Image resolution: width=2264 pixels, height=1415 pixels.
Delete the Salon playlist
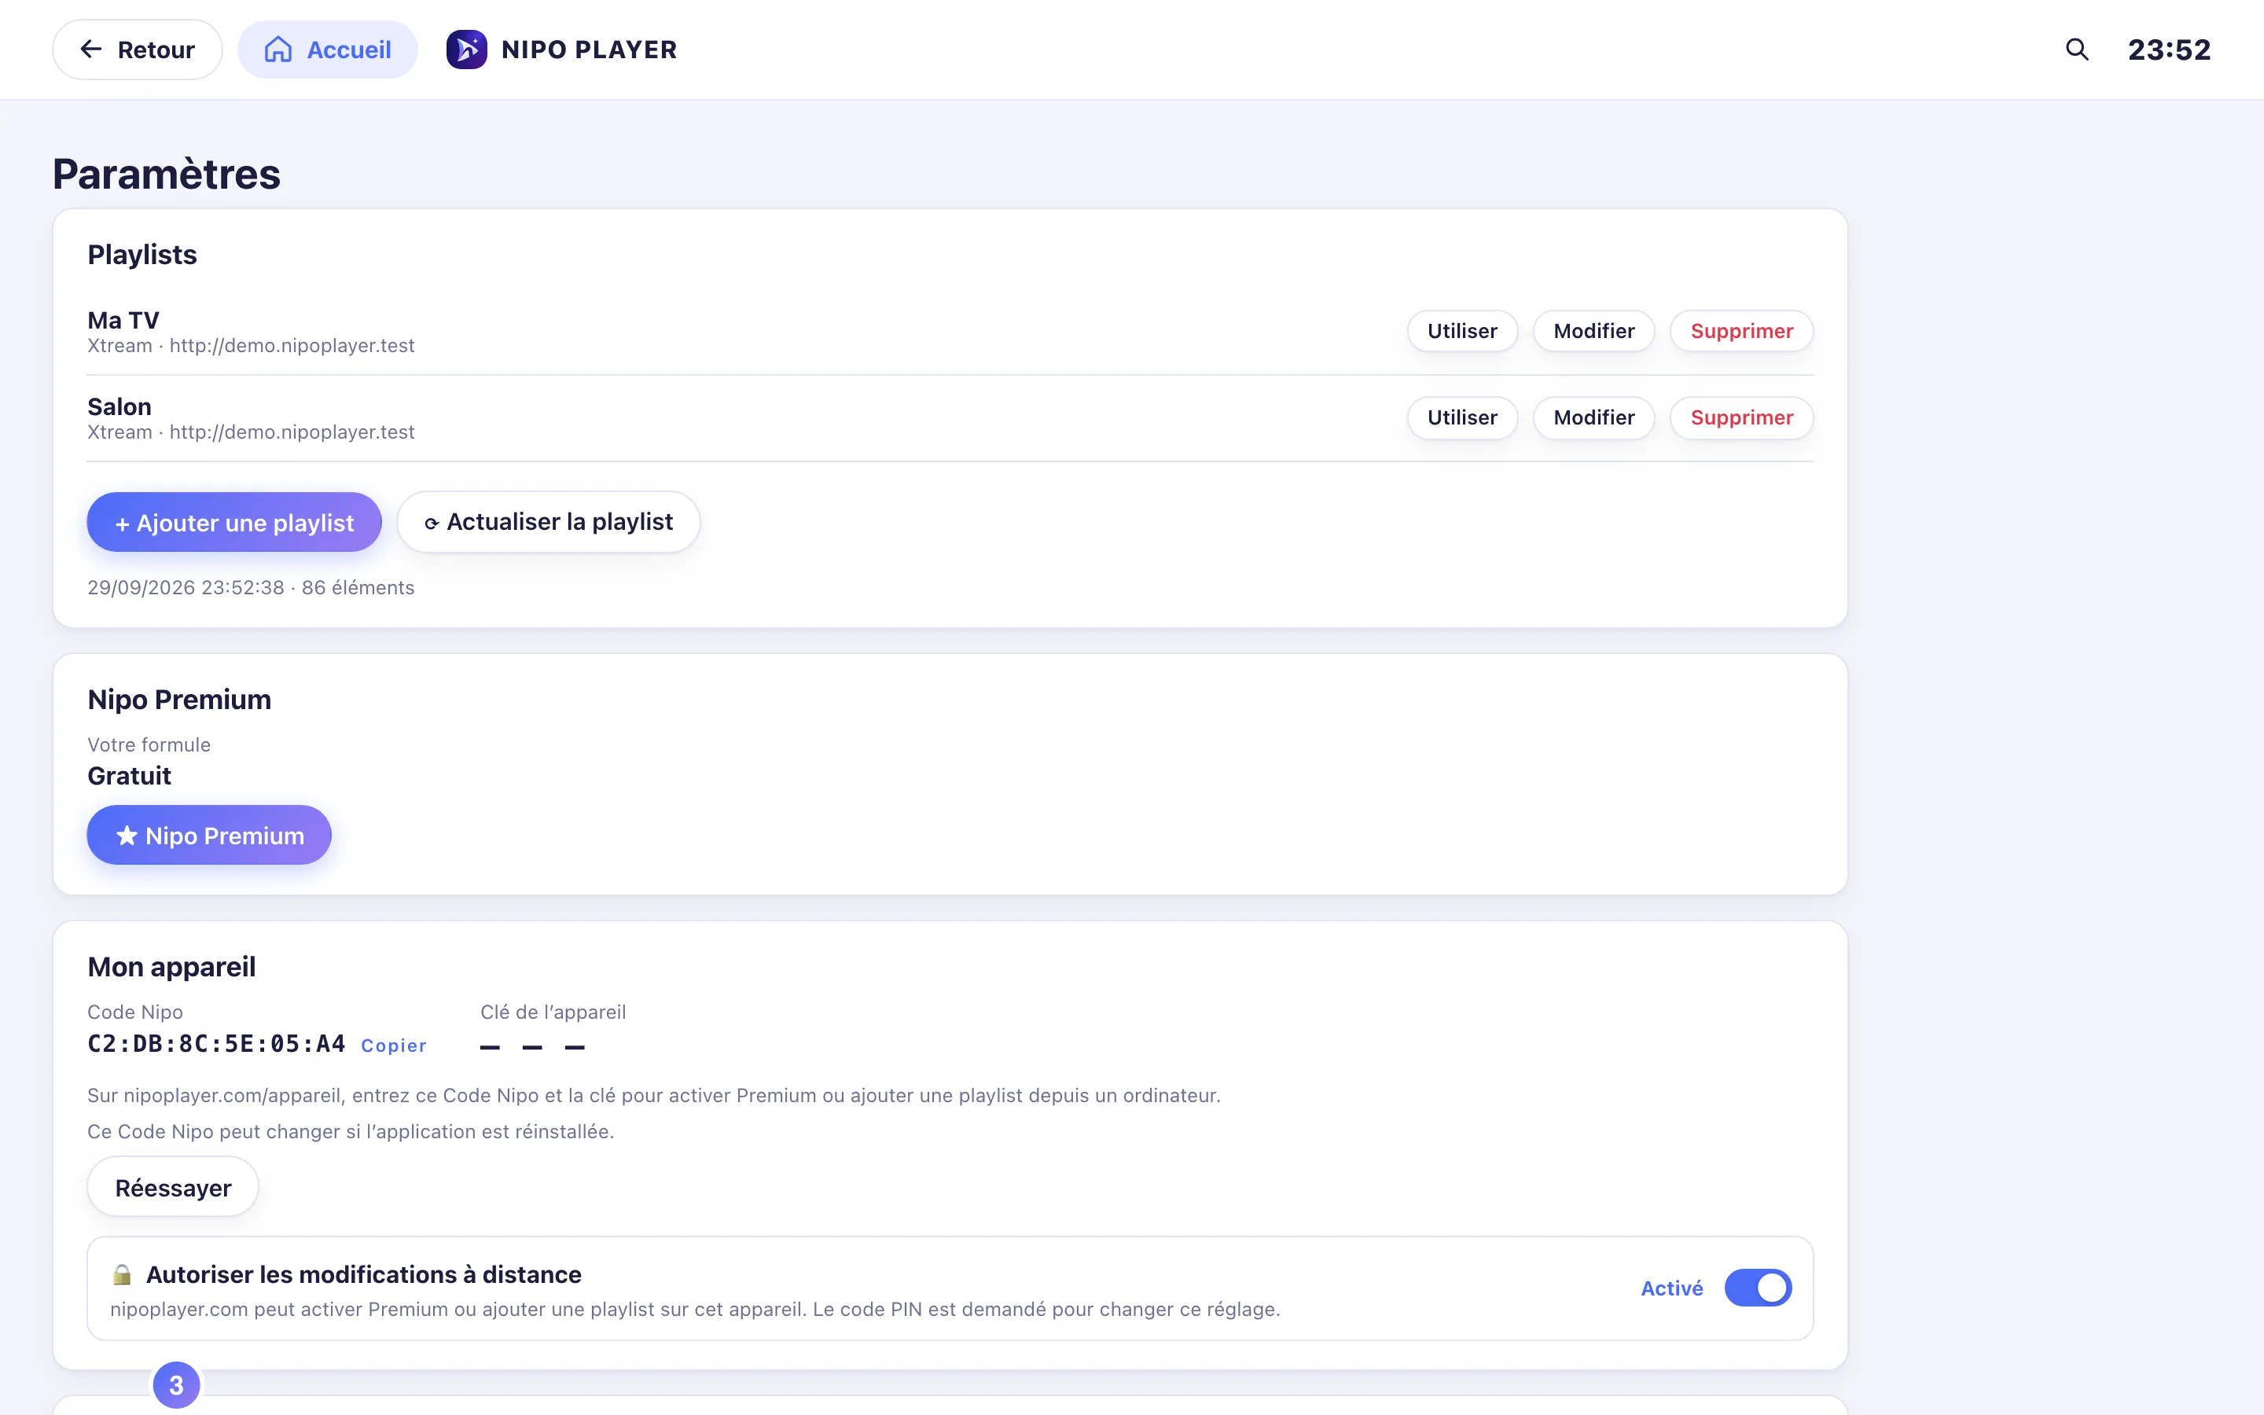pyautogui.click(x=1742, y=417)
